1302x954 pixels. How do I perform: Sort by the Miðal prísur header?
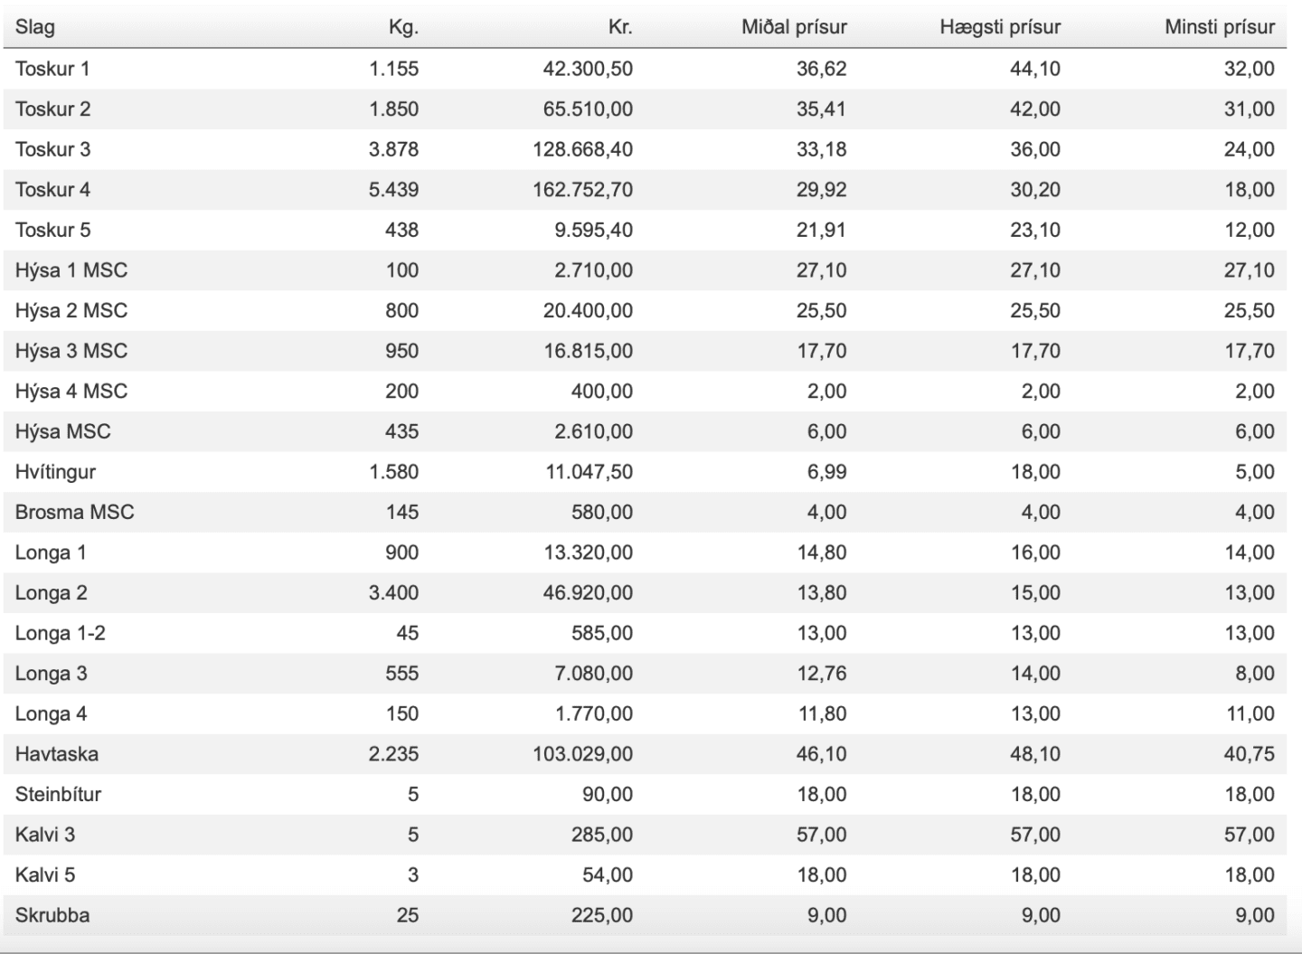[794, 27]
